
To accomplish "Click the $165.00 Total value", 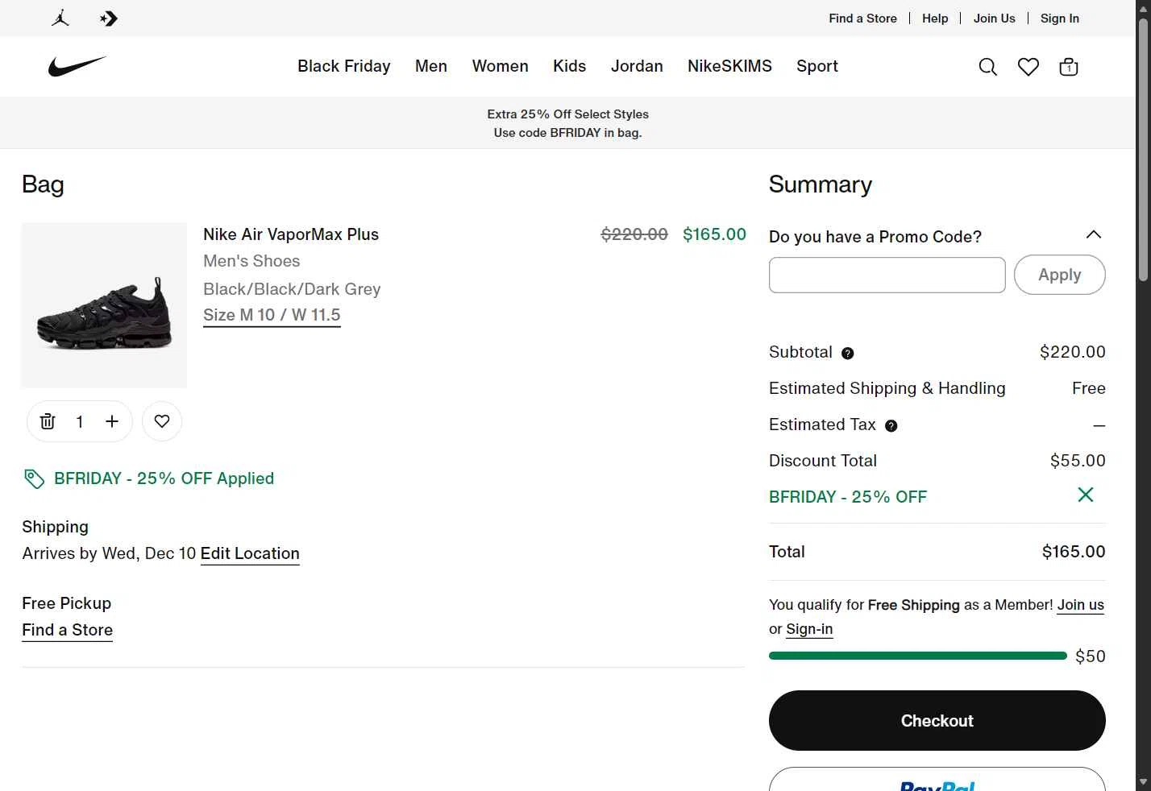I will [1074, 552].
